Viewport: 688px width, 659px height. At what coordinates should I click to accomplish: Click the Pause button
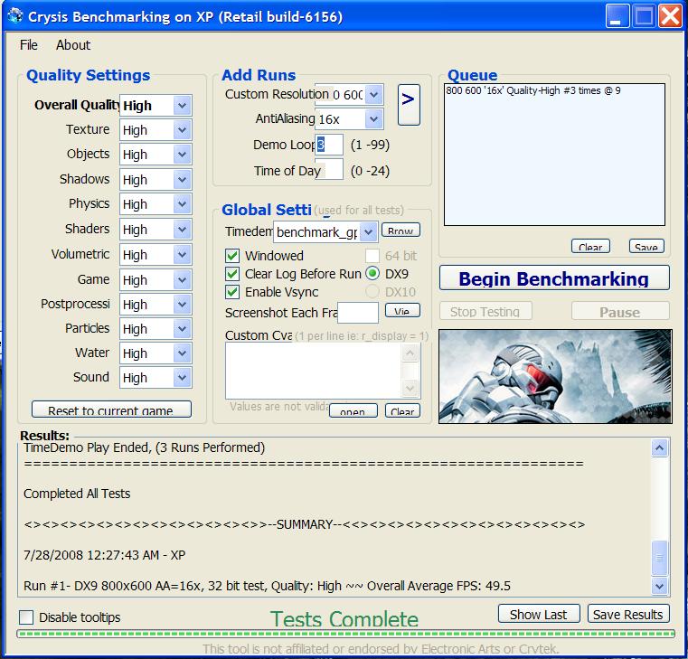tap(620, 311)
